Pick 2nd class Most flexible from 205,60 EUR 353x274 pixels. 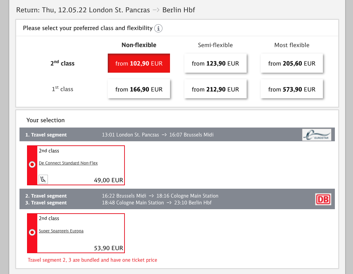(292, 63)
